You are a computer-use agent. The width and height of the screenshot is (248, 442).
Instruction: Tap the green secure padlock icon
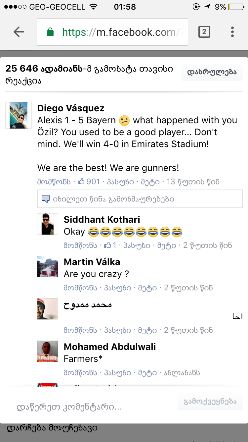point(50,32)
